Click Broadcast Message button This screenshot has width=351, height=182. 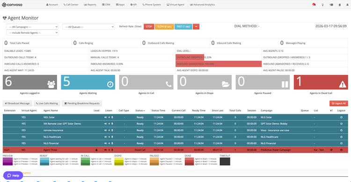pos(17,103)
